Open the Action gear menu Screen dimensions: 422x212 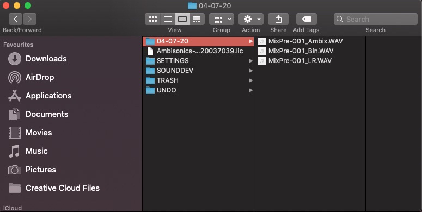pyautogui.click(x=251, y=19)
